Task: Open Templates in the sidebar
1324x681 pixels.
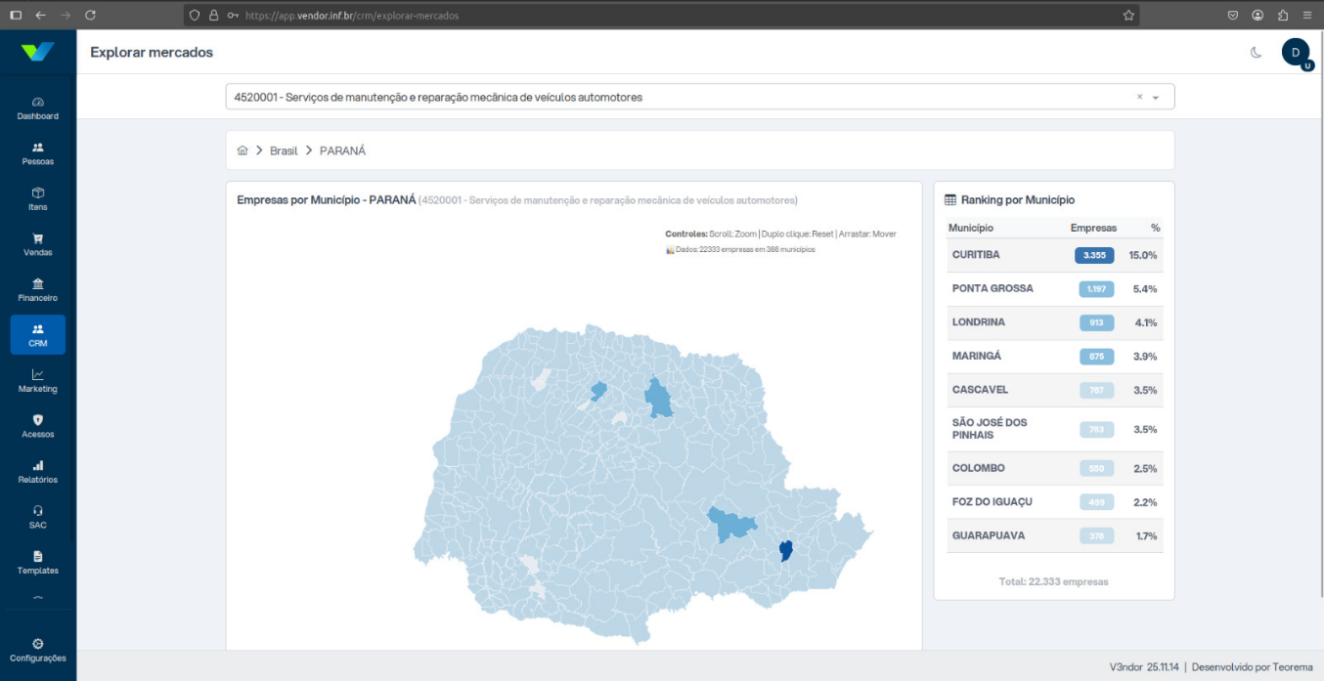Action: (x=38, y=563)
